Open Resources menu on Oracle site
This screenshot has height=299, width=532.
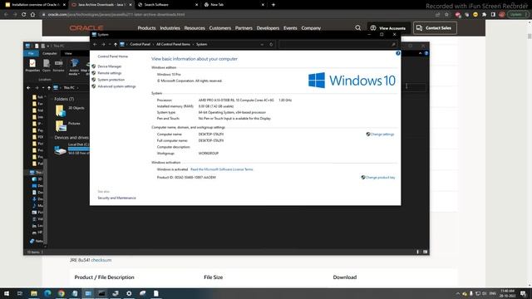pyautogui.click(x=195, y=28)
